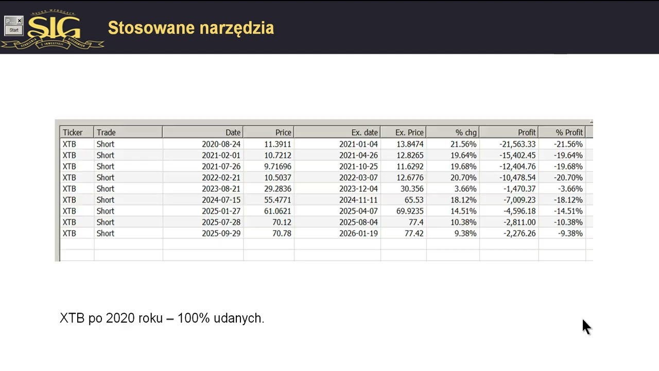Select date cell 2021-02-01

click(x=221, y=155)
